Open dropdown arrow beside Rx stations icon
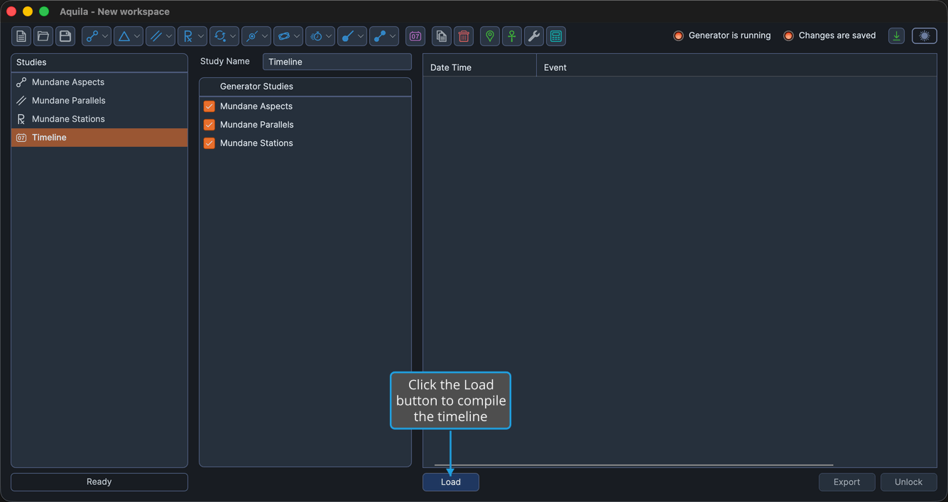 (201, 36)
